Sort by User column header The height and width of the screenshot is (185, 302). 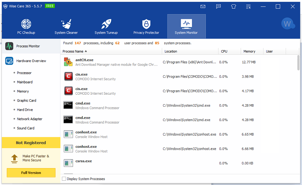point(275,51)
